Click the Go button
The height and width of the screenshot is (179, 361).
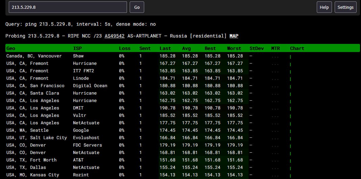click(137, 7)
